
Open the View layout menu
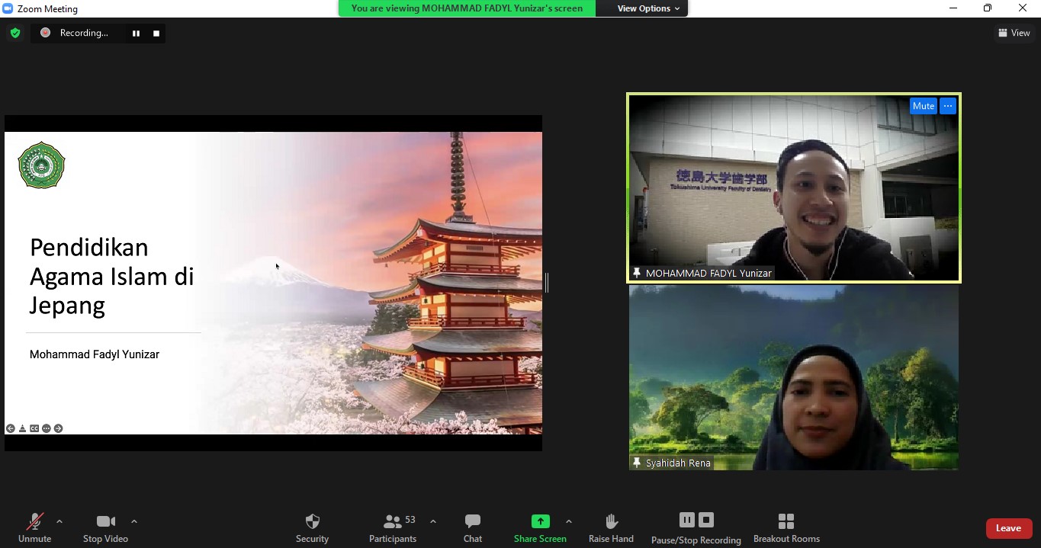coord(1014,33)
